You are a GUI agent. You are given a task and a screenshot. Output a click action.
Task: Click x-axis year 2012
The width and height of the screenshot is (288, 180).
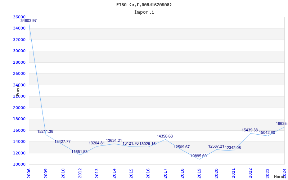(80, 174)
